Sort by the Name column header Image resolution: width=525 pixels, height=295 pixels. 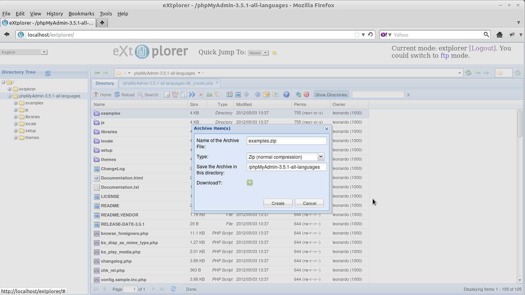[140, 104]
